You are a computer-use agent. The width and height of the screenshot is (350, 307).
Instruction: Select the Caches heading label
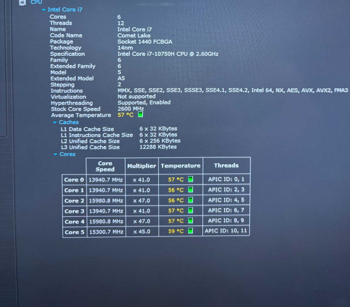[x=69, y=122]
